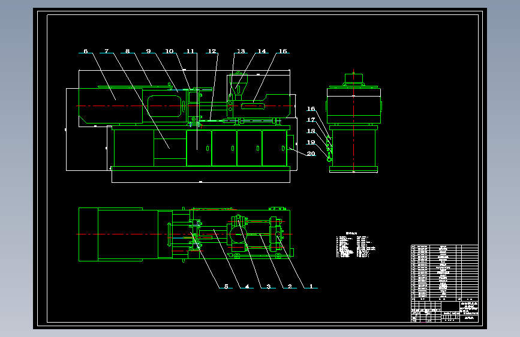Select part callout number 17

[x=311, y=120]
